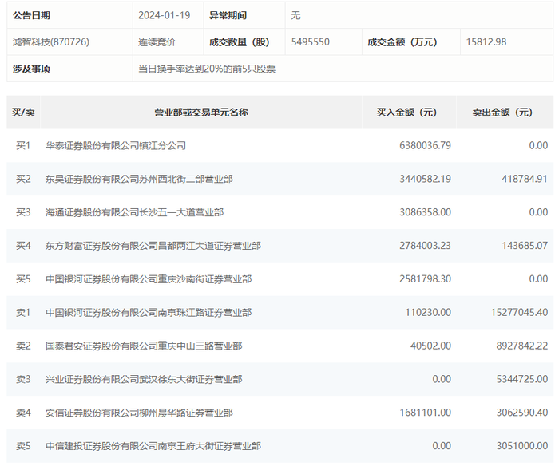Click the 营业部或交易单元名称 column header
Screen dimensions: 559x466
pos(201,113)
